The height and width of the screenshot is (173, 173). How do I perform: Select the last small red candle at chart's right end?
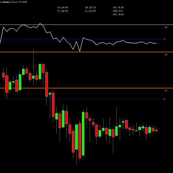pyautogui.click(x=156, y=130)
